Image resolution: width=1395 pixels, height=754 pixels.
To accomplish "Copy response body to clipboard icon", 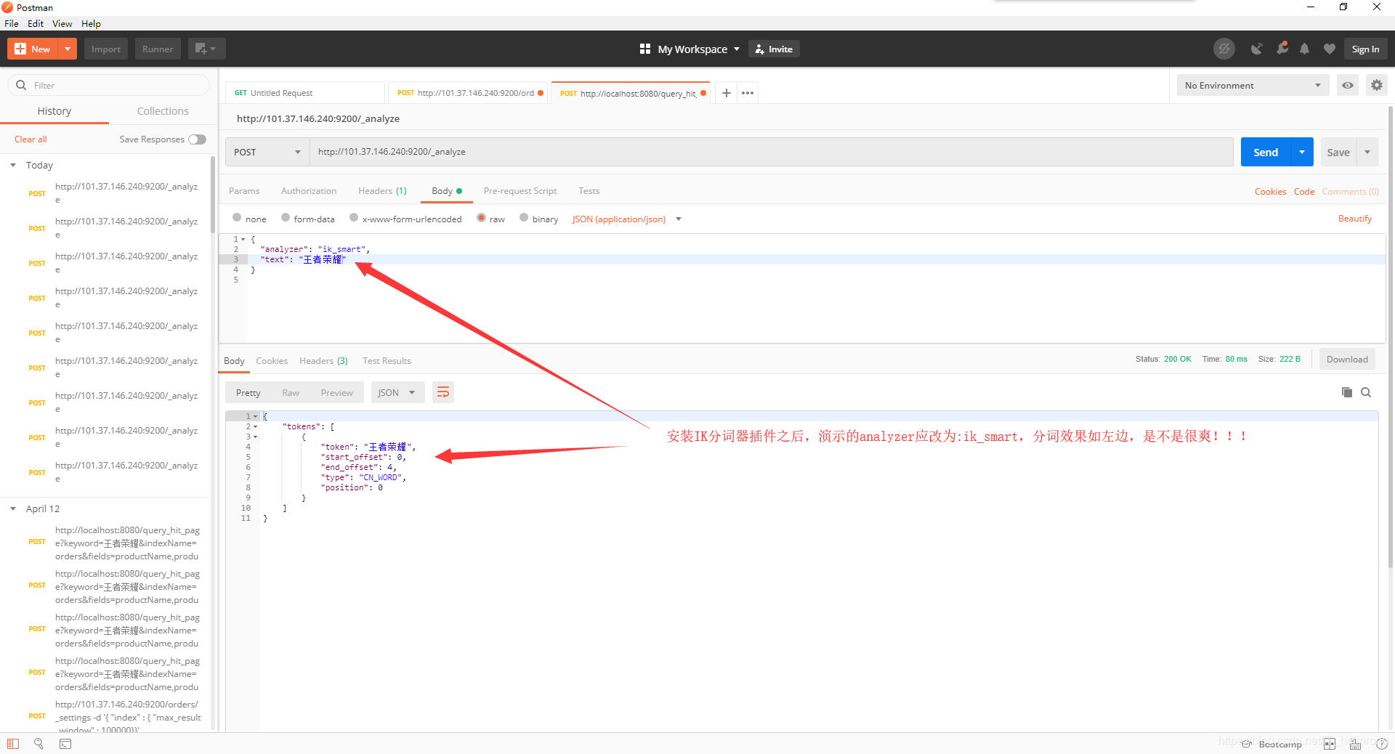I will (x=1346, y=392).
